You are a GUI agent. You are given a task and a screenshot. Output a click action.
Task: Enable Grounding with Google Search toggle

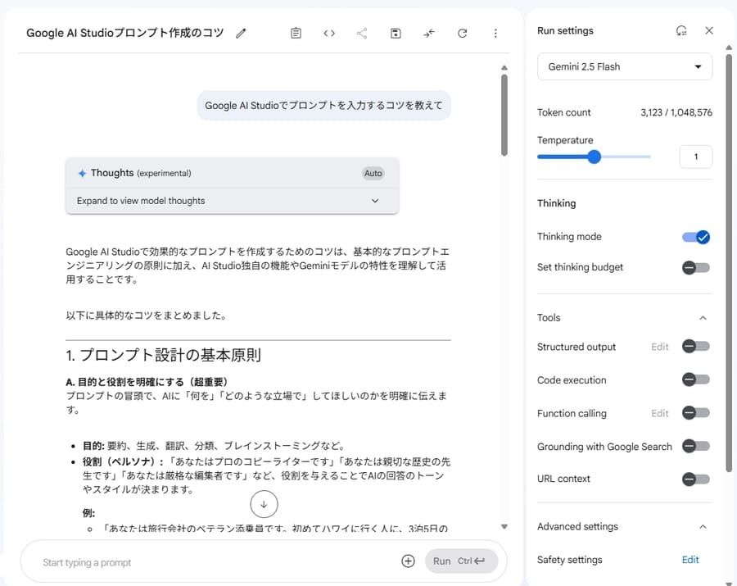pyautogui.click(x=696, y=446)
